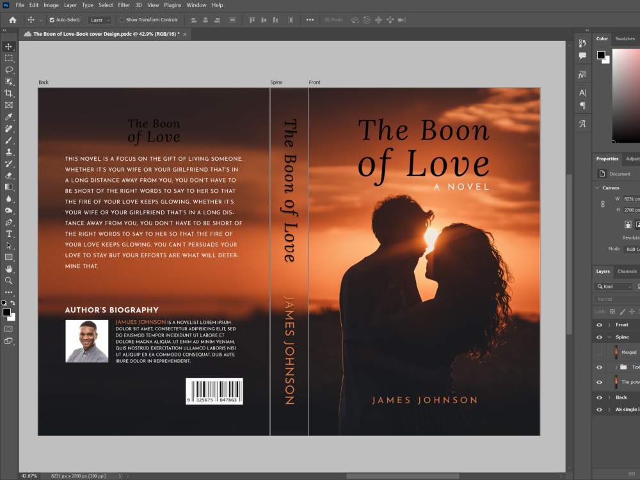
Task: Open the Lasso tool
Action: click(9, 70)
